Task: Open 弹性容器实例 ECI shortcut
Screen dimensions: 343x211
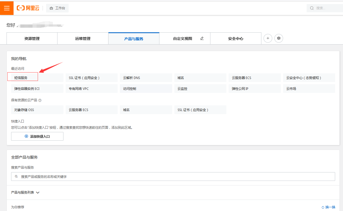Action: tap(27, 89)
